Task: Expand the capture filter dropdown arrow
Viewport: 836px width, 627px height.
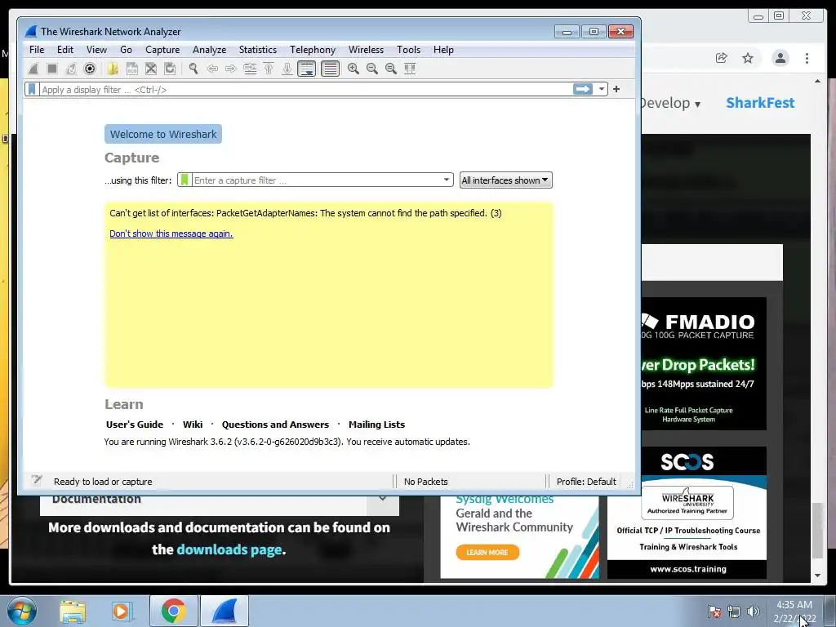Action: pos(447,180)
